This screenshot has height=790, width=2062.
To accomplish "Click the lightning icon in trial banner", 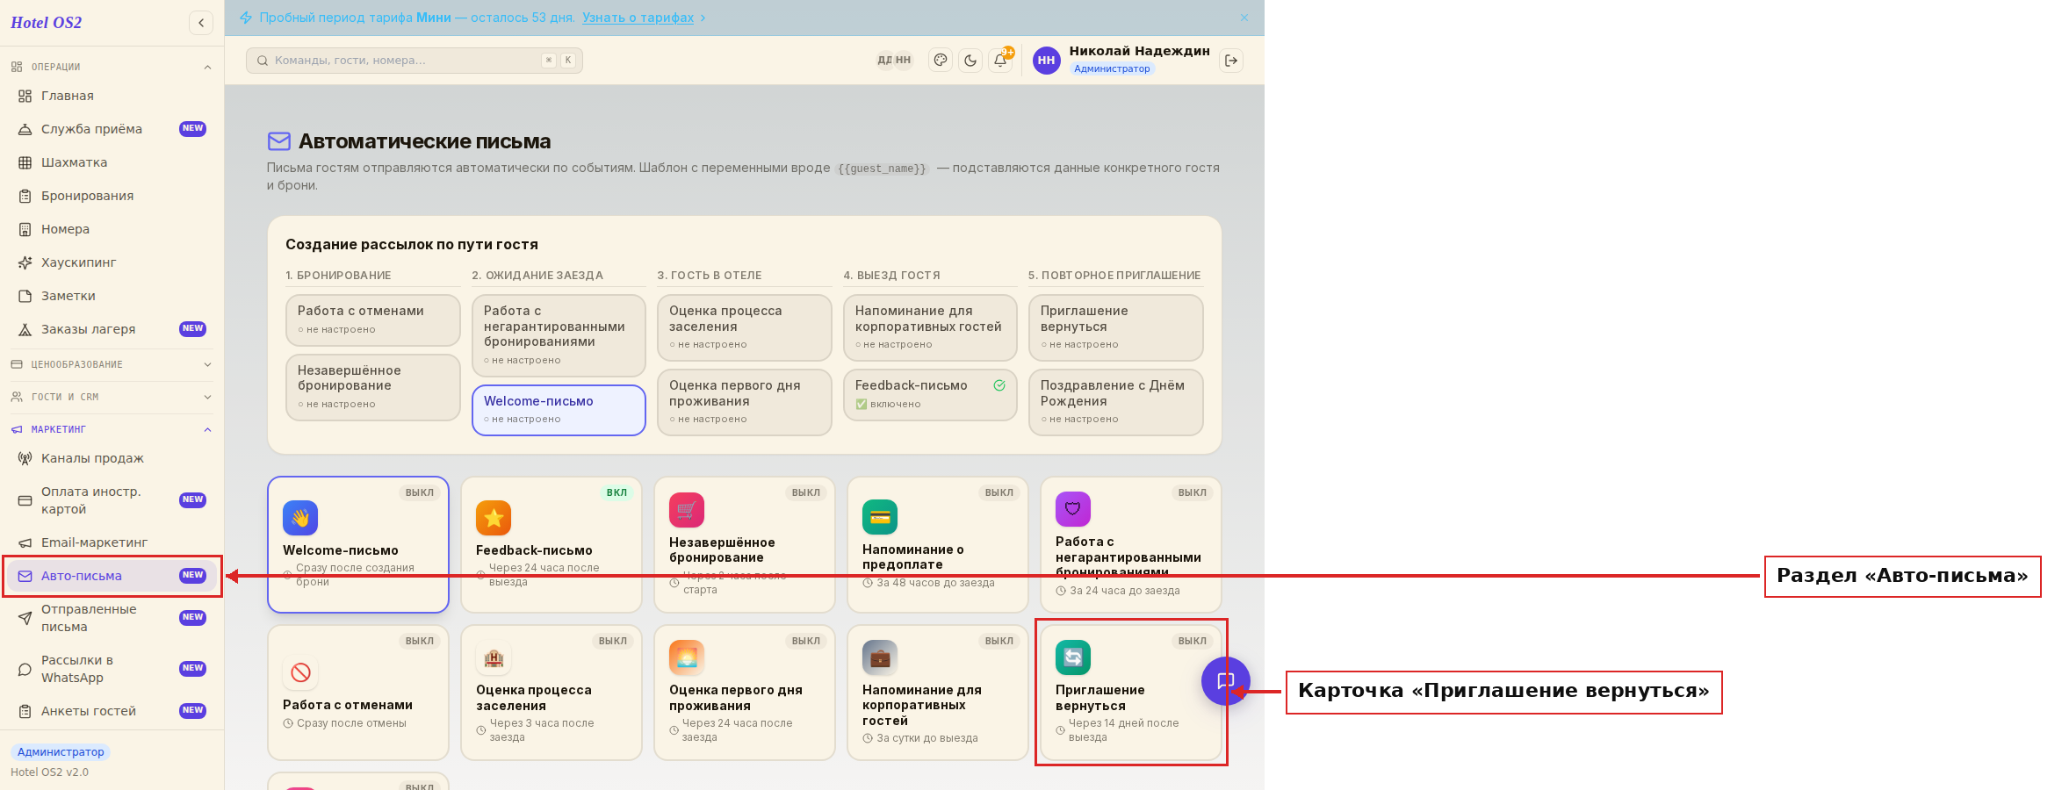I will (x=246, y=18).
